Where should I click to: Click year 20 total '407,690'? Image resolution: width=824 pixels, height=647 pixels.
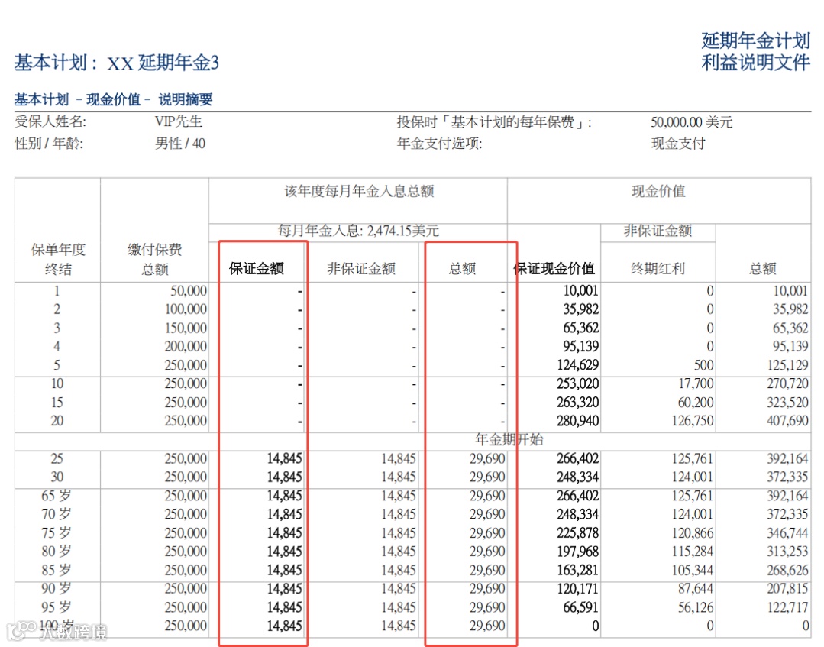pos(787,421)
